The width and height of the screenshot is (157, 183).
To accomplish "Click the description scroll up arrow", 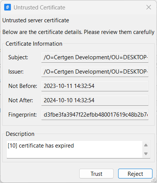I will tap(146, 145).
